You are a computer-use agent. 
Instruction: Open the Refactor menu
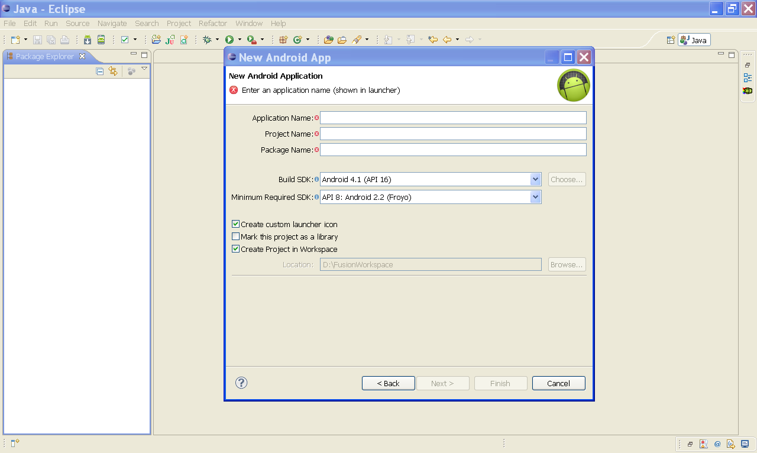[x=212, y=23]
